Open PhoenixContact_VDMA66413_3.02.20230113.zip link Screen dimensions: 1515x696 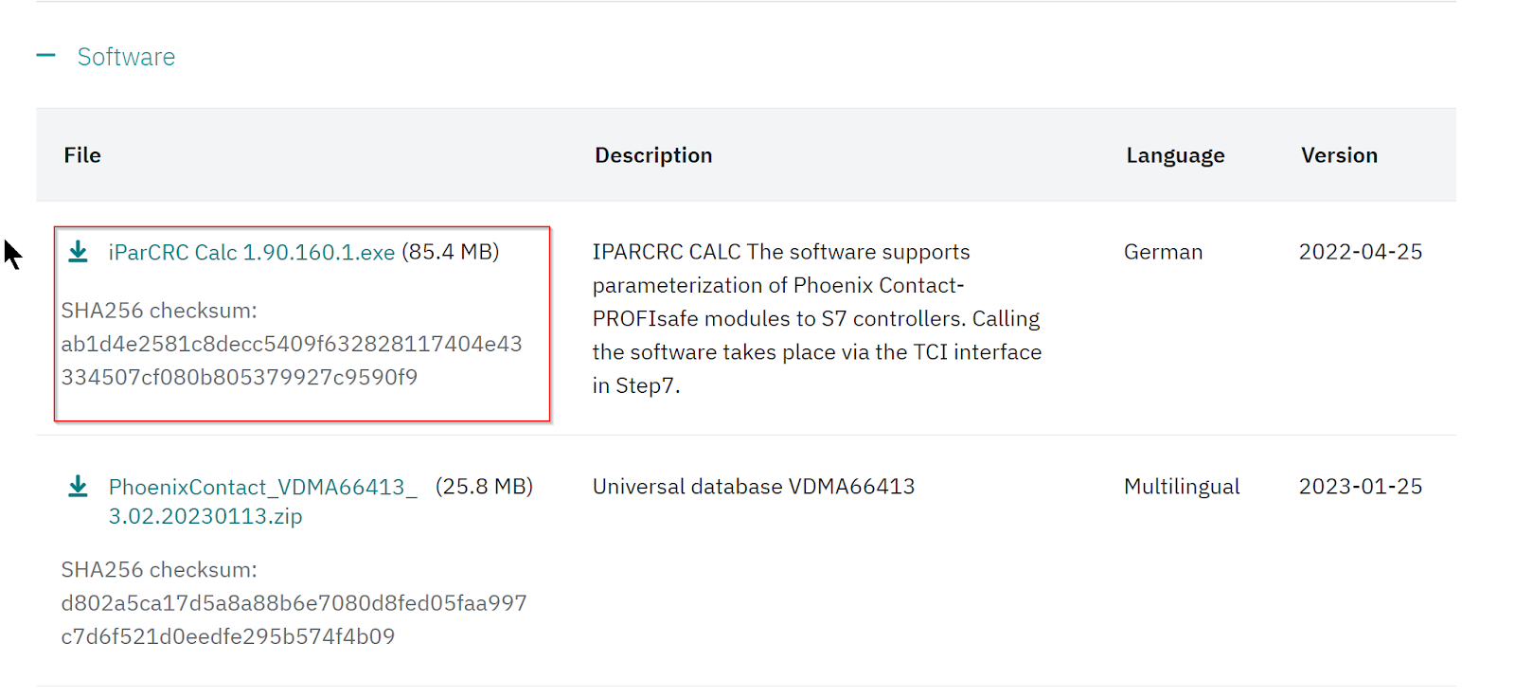pyautogui.click(x=262, y=488)
